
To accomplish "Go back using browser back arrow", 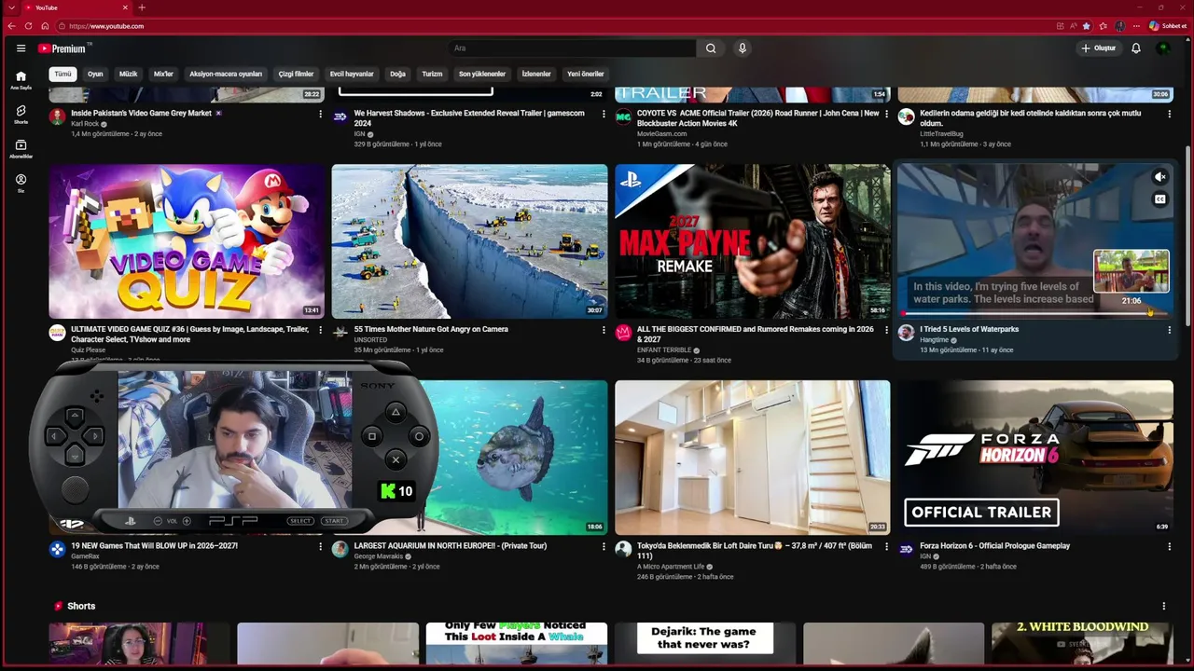I will click(11, 26).
